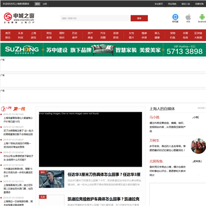Open author 马小晓 profile link
Viewport: 206px width, 206px height.
(x=154, y=117)
